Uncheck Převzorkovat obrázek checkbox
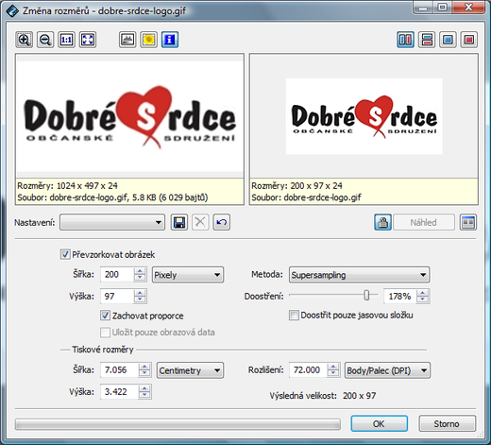Viewport: 491px width, 445px height. point(65,254)
